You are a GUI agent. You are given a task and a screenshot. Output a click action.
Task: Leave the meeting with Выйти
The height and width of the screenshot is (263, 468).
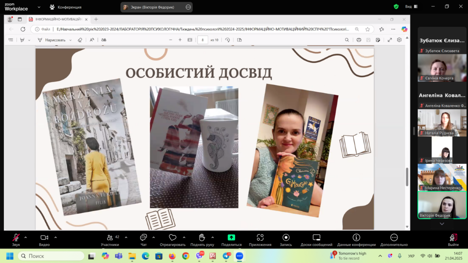point(453,240)
